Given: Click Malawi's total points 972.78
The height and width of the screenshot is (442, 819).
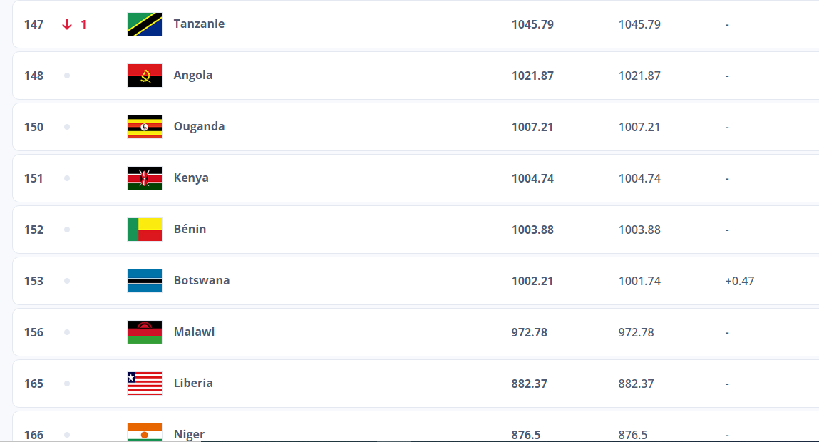Looking at the screenshot, I should pyautogui.click(x=529, y=332).
